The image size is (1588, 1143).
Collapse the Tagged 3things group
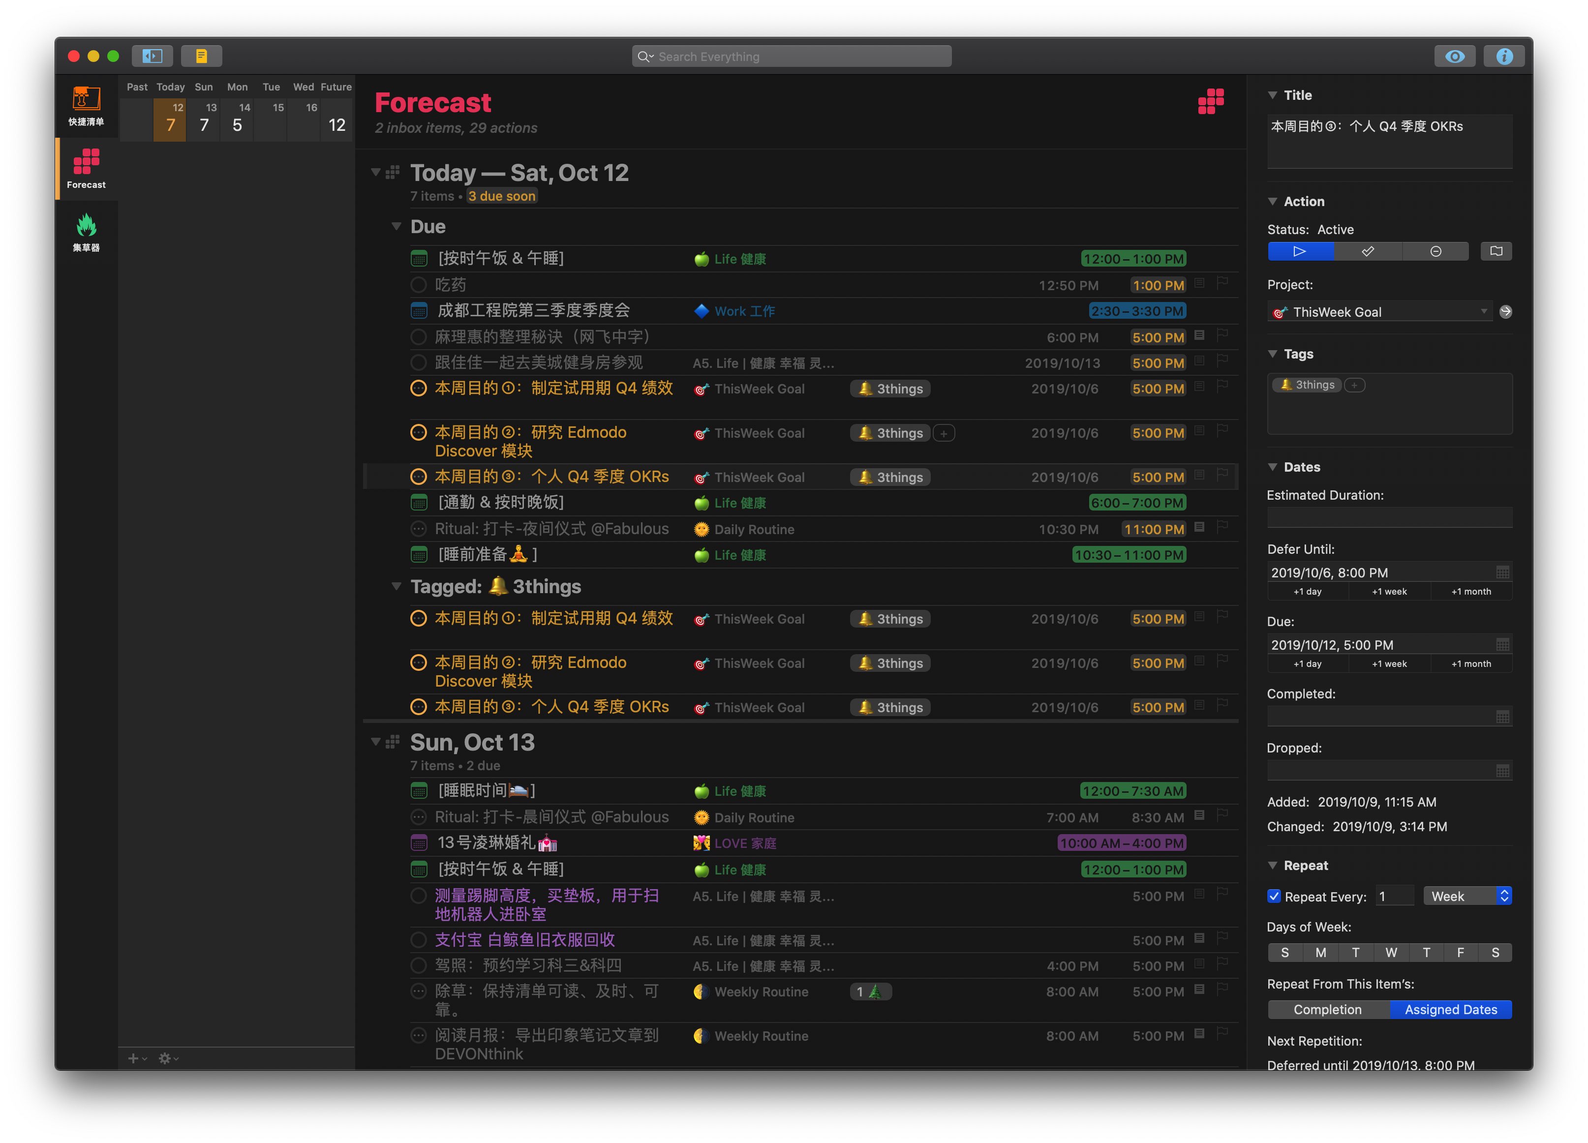tap(397, 587)
